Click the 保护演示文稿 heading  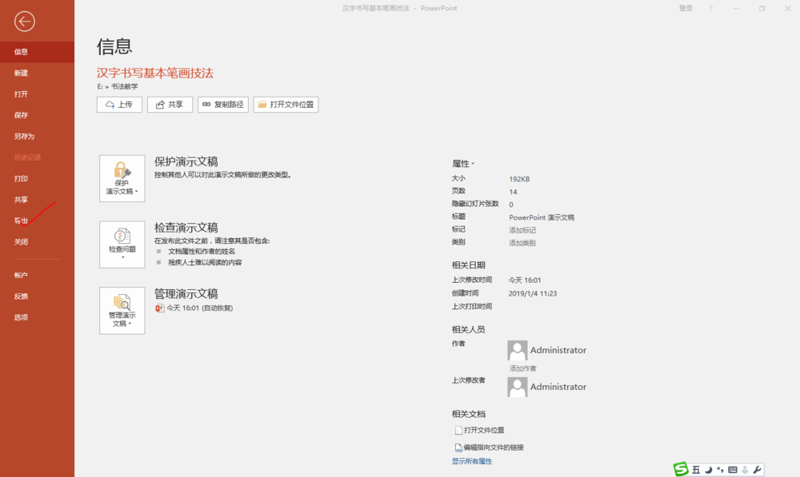pos(186,161)
